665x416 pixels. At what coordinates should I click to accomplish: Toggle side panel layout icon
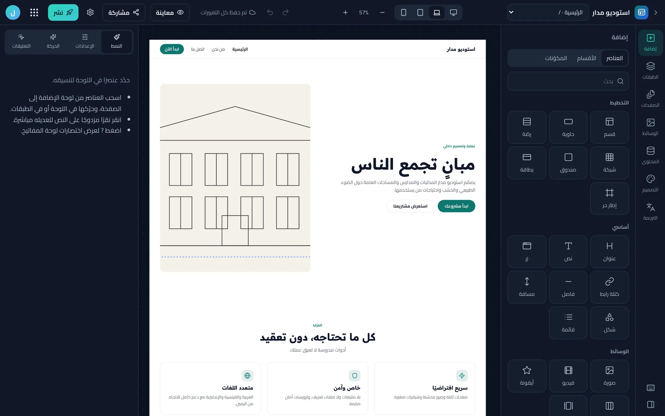pos(650,405)
